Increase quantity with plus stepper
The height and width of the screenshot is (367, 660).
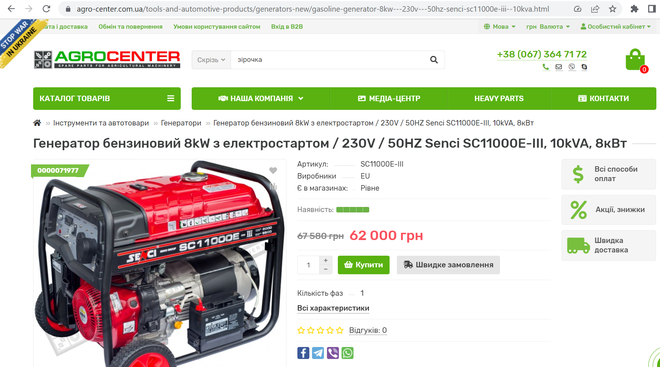pyautogui.click(x=325, y=260)
